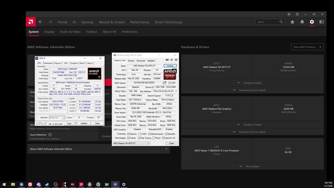Open the Socket #1 selection dropdown in CPU-Z

pyautogui.click(x=57, y=118)
